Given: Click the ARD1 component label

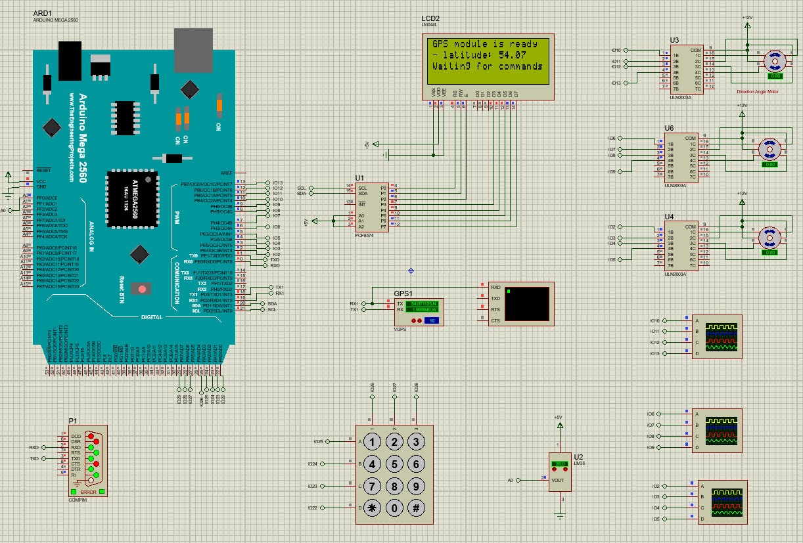Looking at the screenshot, I should [42, 13].
